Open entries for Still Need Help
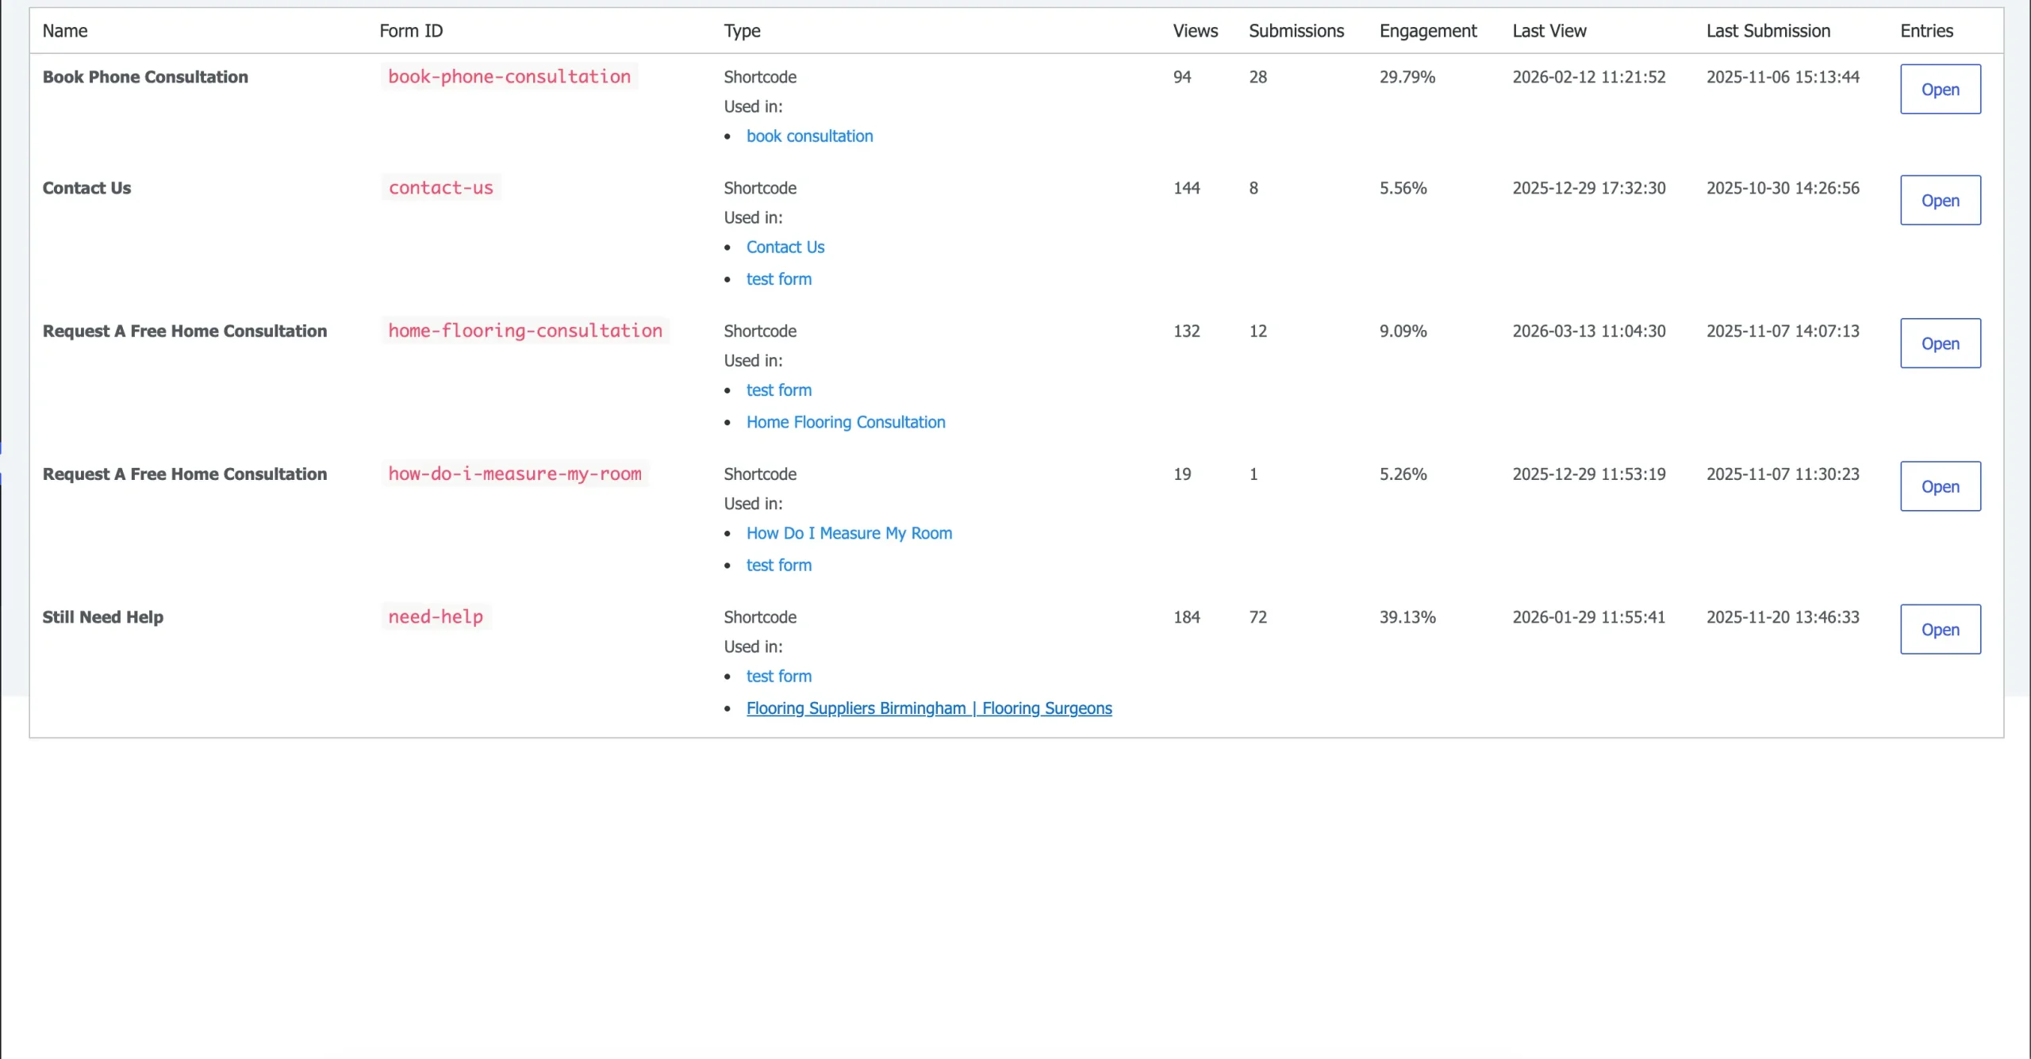This screenshot has height=1059, width=2031. [x=1940, y=629]
